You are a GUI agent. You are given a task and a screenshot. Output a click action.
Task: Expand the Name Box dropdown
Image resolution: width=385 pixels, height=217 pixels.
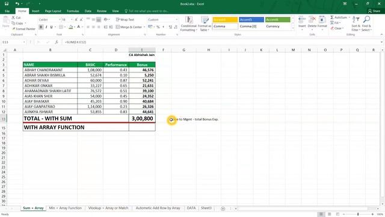tap(24, 42)
